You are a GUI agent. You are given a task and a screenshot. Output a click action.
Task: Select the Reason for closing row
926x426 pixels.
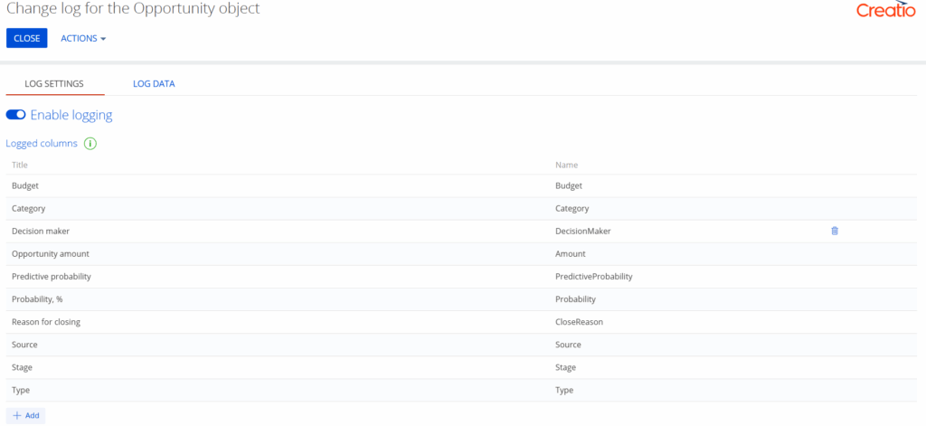point(461,322)
